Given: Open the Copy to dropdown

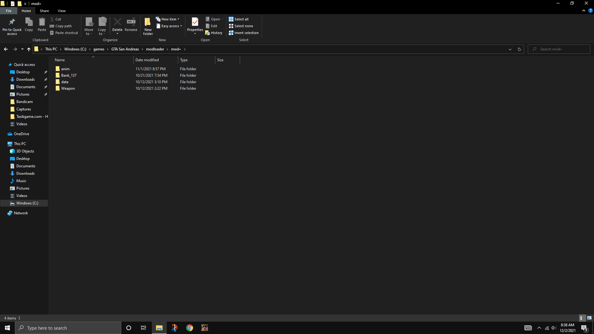Looking at the screenshot, I should pos(102,26).
